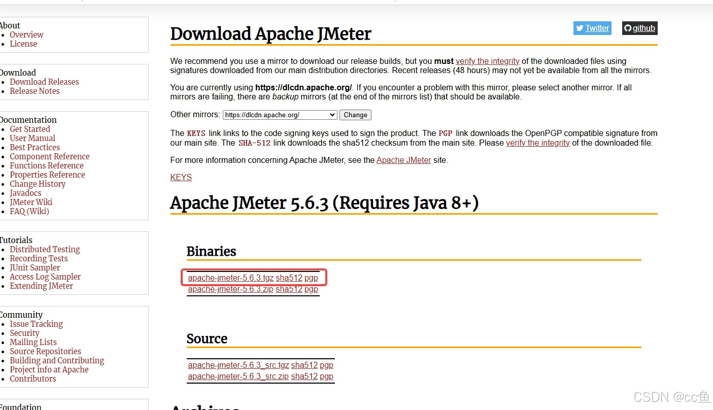Open Security community link

coord(24,333)
